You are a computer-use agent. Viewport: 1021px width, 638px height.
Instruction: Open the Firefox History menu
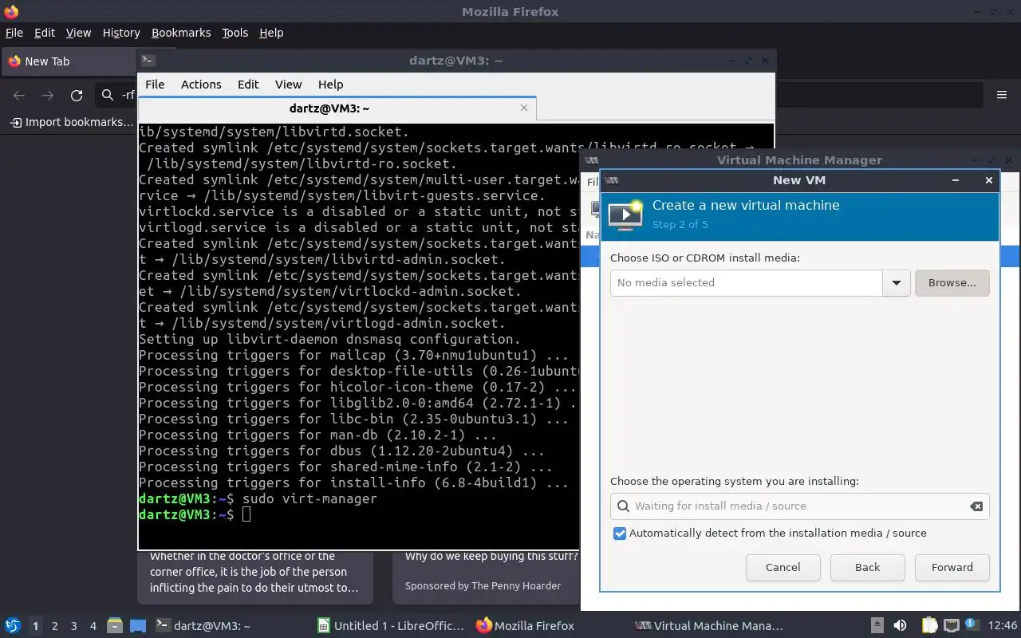pyautogui.click(x=121, y=33)
